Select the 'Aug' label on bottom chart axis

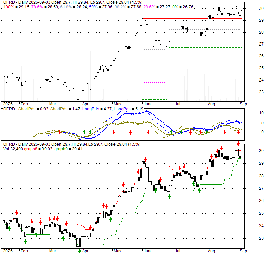pos(211,251)
